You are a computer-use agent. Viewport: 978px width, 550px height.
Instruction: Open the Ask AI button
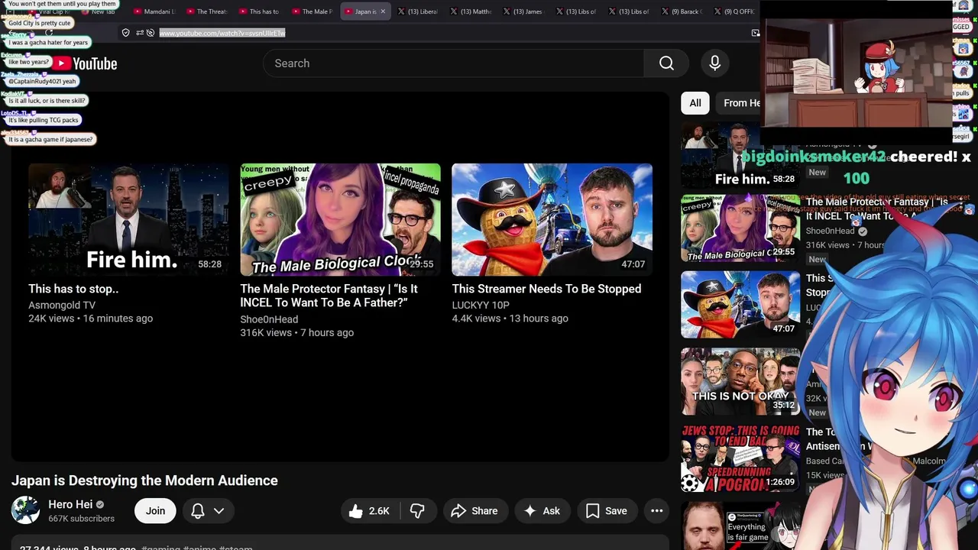[542, 511]
